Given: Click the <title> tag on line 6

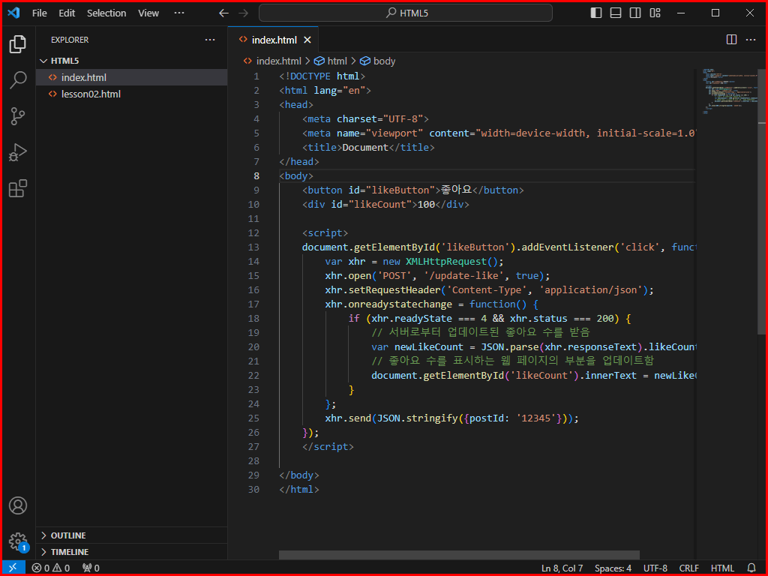Looking at the screenshot, I should coord(322,148).
